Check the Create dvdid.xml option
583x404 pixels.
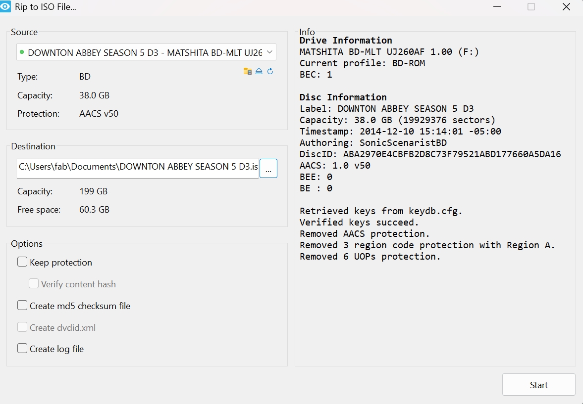[22, 327]
